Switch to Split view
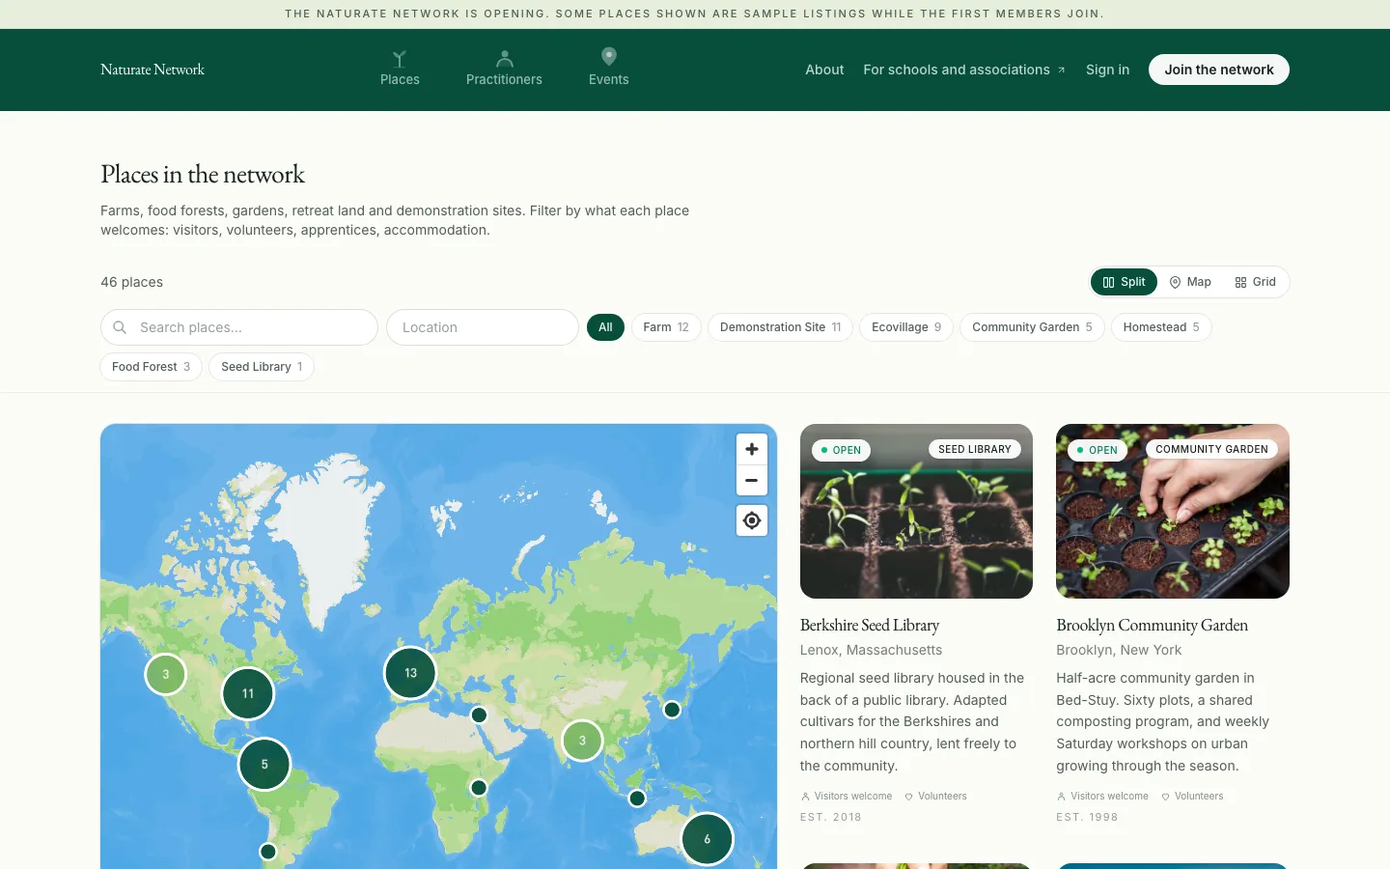Screen dimensions: 1390x869 [x=1124, y=282]
